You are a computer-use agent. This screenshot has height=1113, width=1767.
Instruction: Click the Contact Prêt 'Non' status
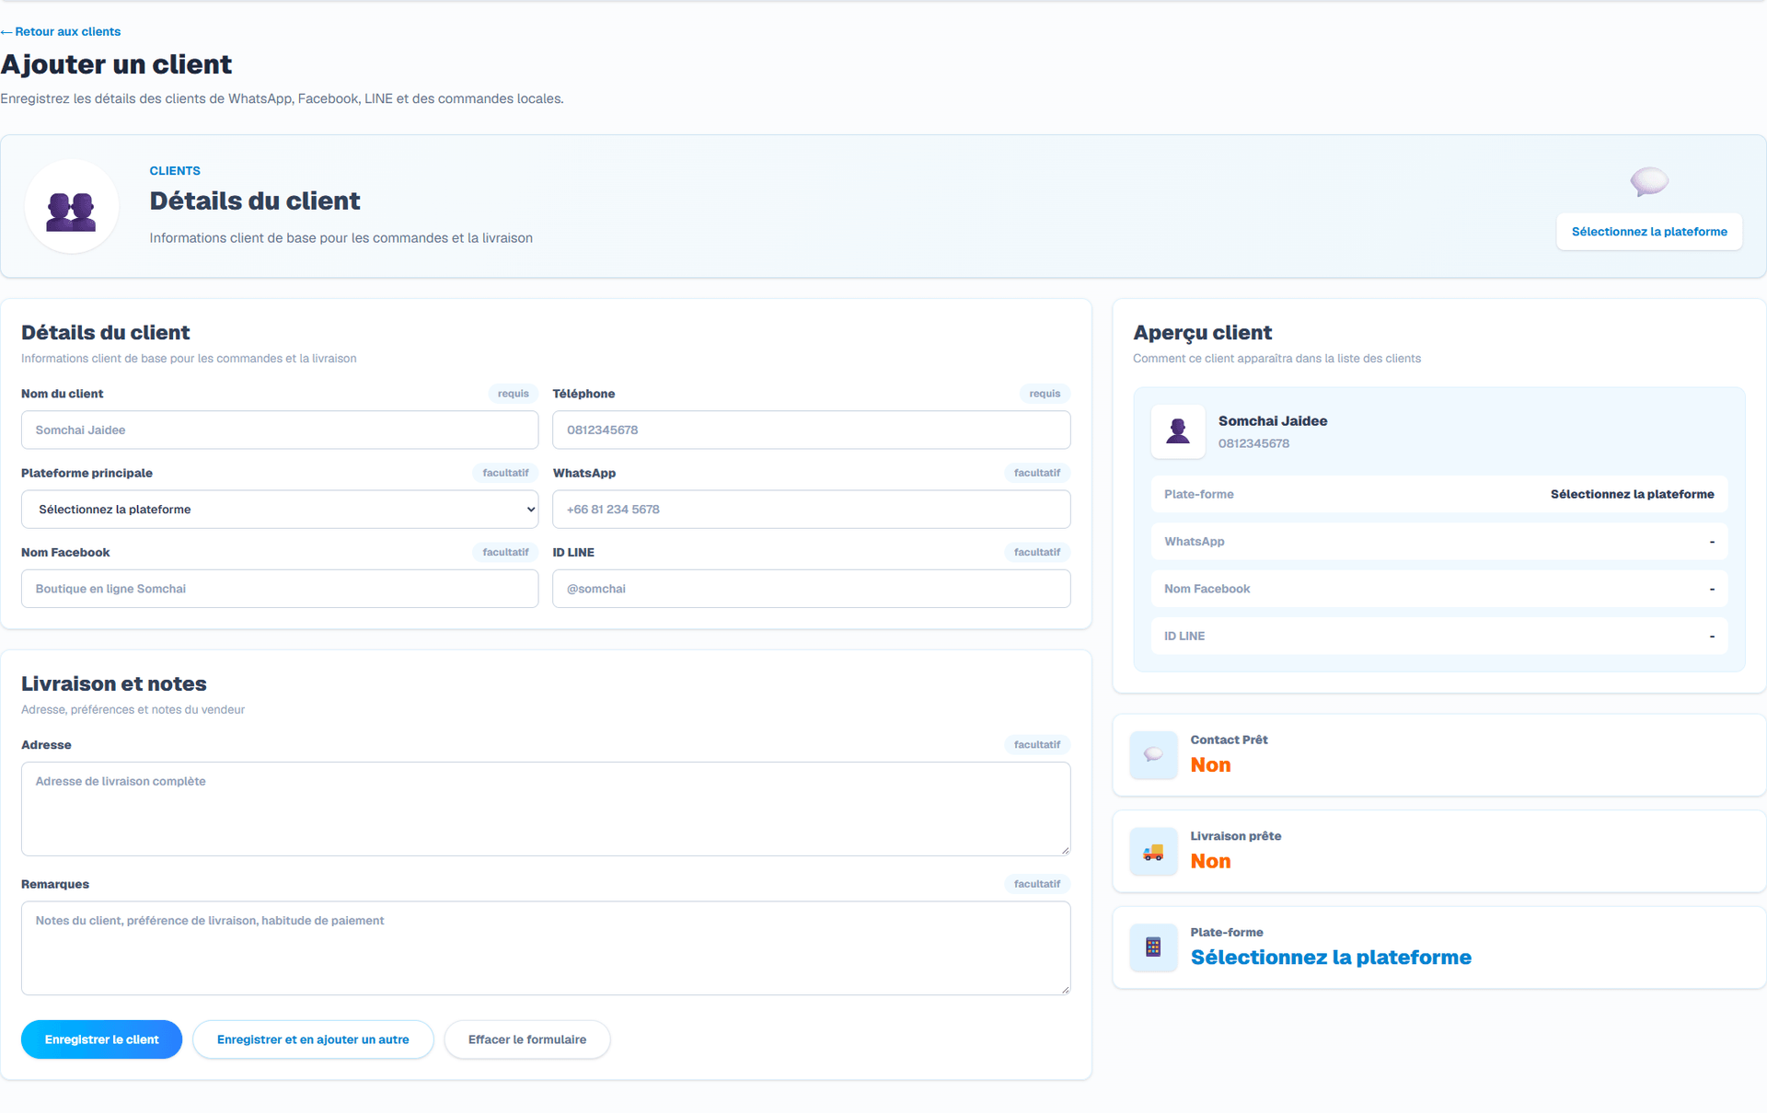1210,765
